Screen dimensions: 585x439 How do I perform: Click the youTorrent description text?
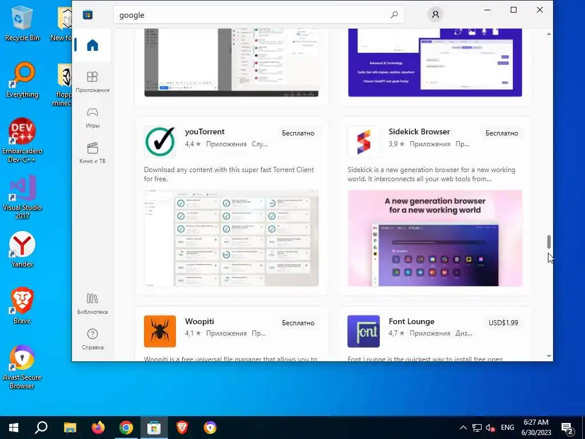pyautogui.click(x=229, y=174)
